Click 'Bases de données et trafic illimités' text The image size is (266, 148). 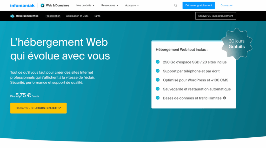pos(192,98)
